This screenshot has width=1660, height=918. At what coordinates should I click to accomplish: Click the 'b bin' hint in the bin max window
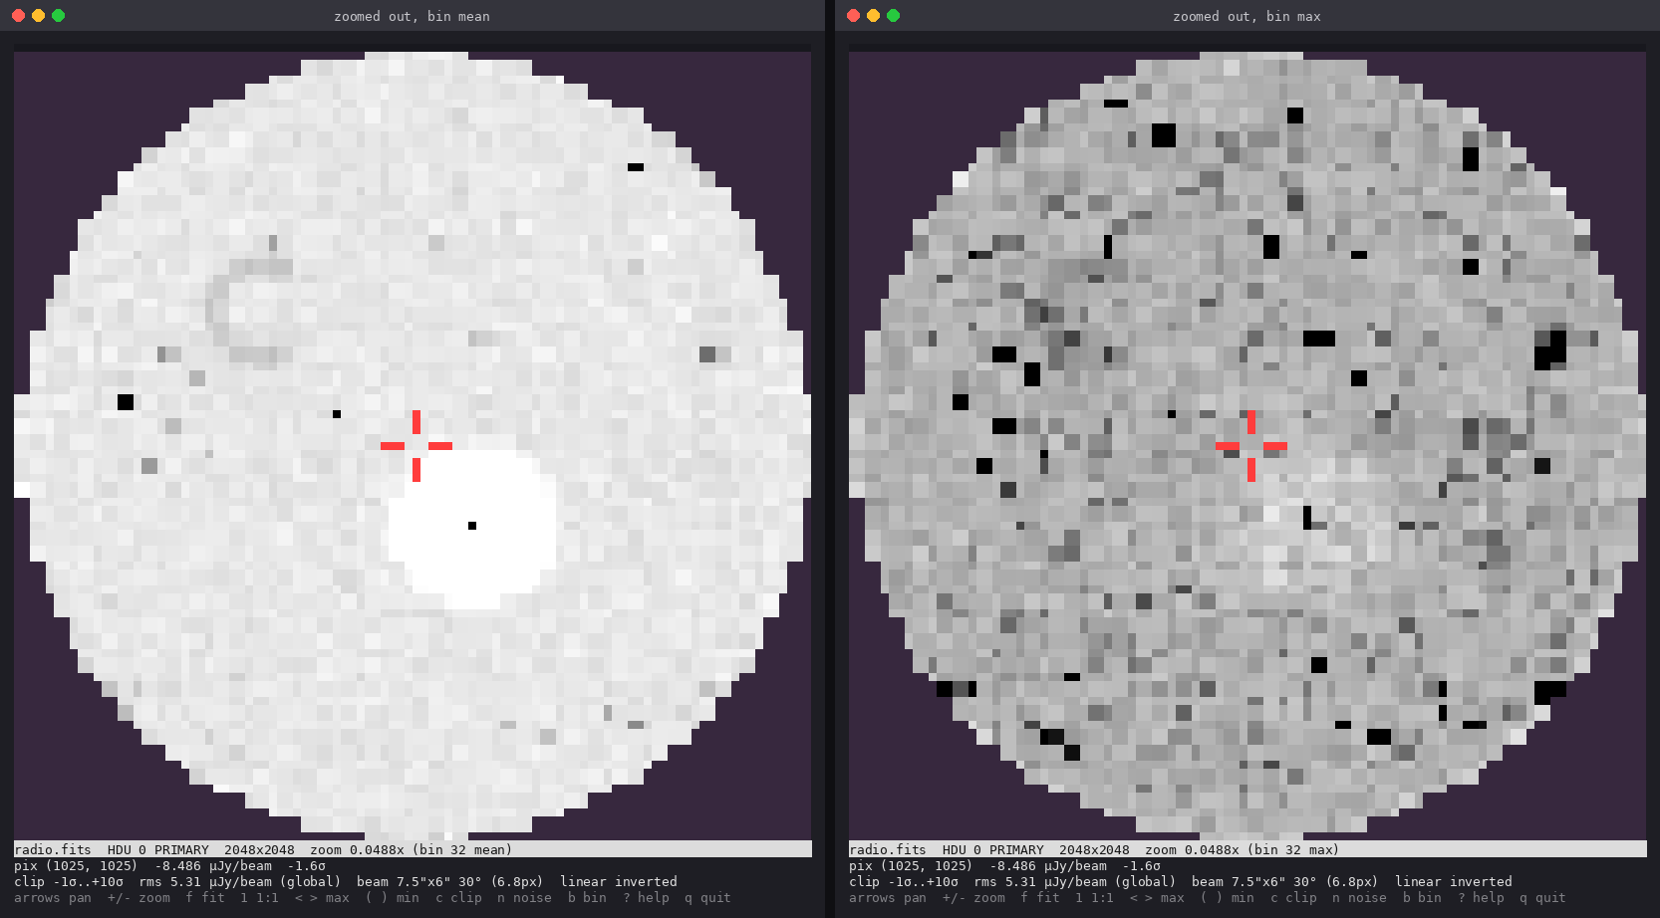1422,898
